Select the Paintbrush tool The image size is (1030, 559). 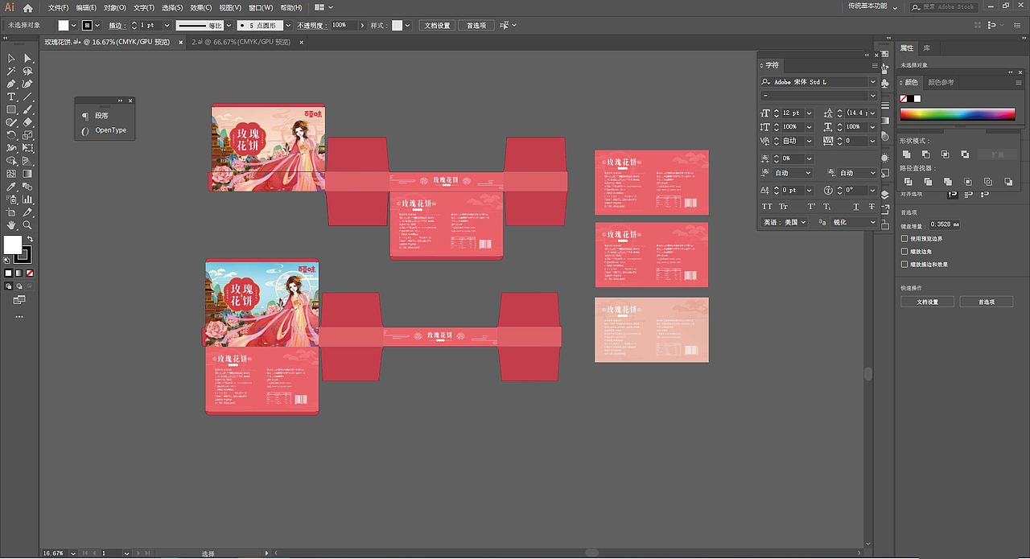pos(27,109)
